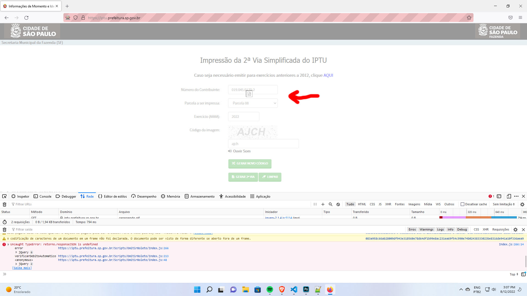Open the request blocking panel
This screenshot has width=527, height=296.
coord(338,204)
